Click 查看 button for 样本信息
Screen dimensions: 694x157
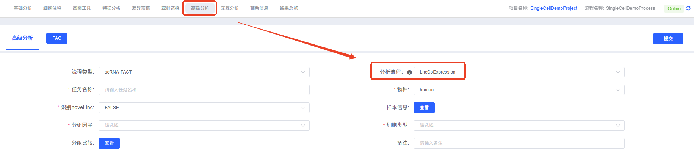point(424,108)
